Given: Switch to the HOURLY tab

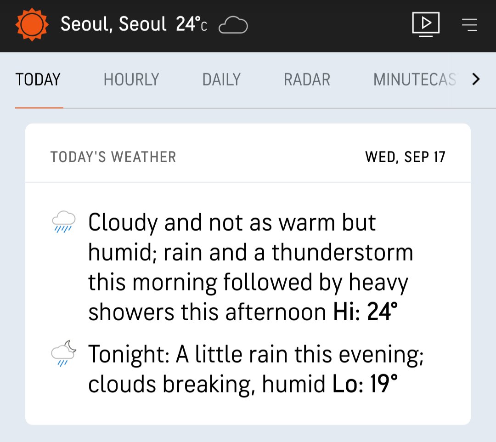Looking at the screenshot, I should click(x=131, y=80).
